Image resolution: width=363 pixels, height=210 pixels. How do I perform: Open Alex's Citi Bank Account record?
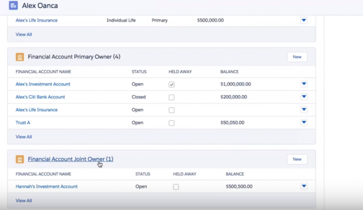pos(40,97)
